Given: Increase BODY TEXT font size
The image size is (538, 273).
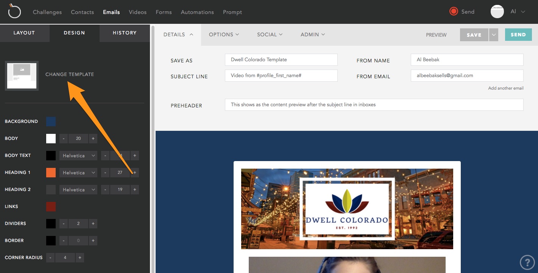Looking at the screenshot, I should (135, 155).
